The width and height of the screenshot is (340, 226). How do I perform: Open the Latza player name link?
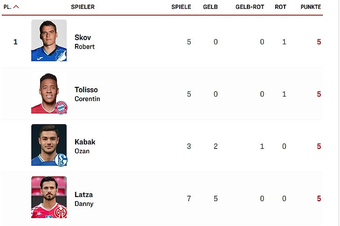pyautogui.click(x=84, y=194)
